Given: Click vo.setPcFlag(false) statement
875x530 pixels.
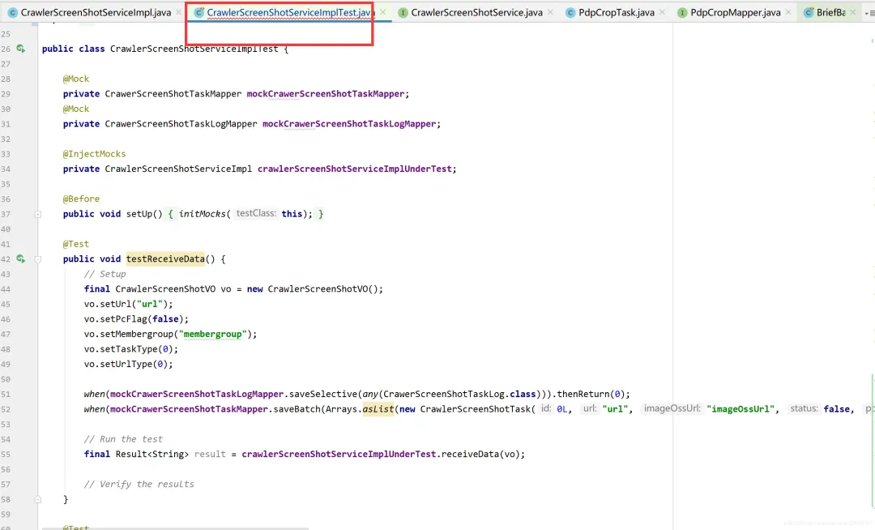Looking at the screenshot, I should click(x=136, y=319).
